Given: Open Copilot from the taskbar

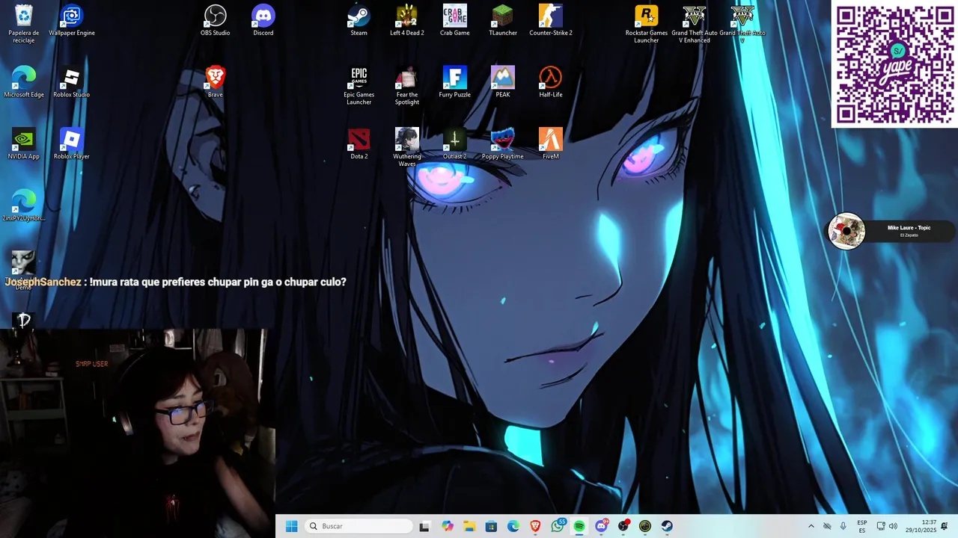Looking at the screenshot, I should [x=448, y=526].
